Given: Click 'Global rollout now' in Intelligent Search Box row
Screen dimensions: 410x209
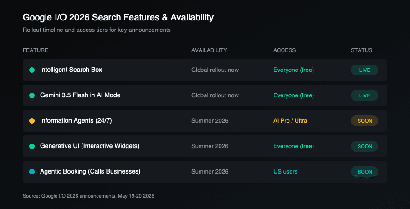Looking at the screenshot, I should click(x=215, y=70).
